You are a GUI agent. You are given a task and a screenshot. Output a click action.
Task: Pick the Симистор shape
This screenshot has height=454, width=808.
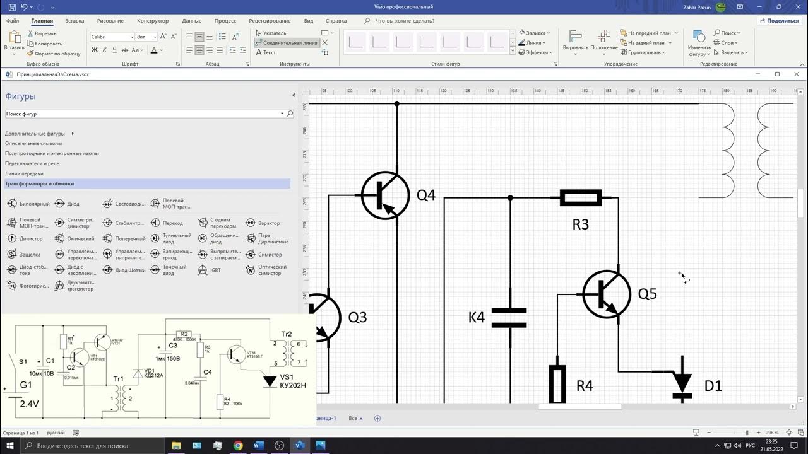pyautogui.click(x=264, y=255)
